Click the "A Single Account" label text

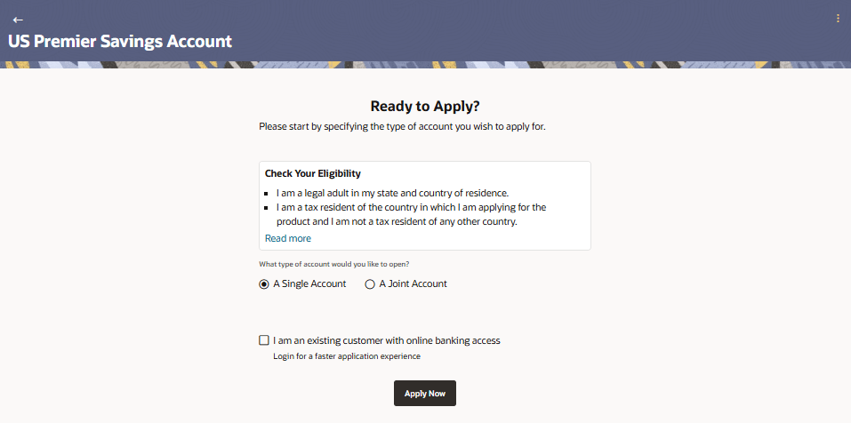click(x=309, y=284)
